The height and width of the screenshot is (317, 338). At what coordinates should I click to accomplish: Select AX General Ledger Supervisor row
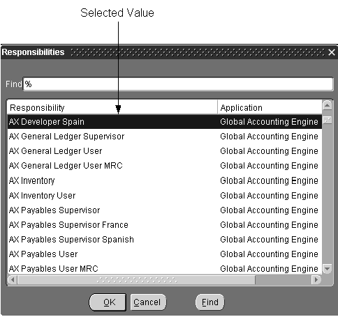point(165,137)
